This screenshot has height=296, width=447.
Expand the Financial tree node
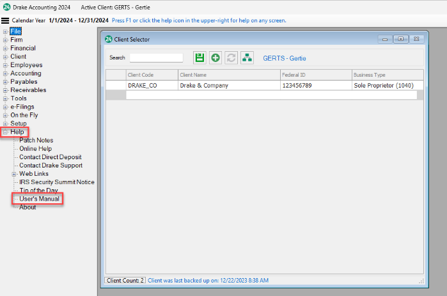(x=5, y=49)
